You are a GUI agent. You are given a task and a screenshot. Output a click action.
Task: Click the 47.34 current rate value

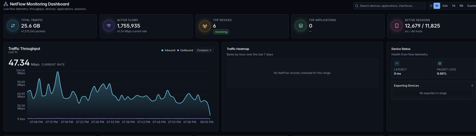[19, 63]
